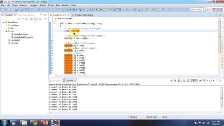Viewport: 224px width, 126px height.
Task: Open the Display Selected Console dropdown arrow
Action: 207,81
